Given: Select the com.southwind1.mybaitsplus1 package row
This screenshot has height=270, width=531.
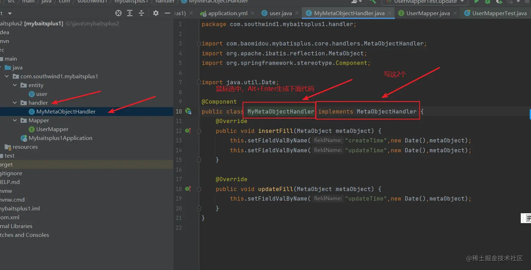Looking at the screenshot, I should (59, 76).
